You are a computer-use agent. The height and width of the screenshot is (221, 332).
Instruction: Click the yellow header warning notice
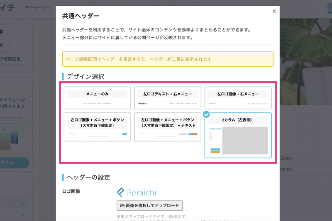point(168,59)
